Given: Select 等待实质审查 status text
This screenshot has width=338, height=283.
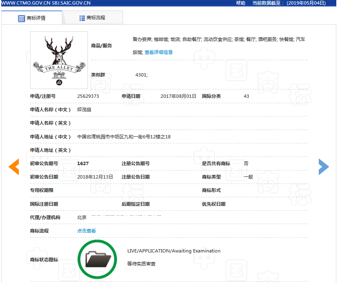Looking at the screenshot, I should (141, 264).
